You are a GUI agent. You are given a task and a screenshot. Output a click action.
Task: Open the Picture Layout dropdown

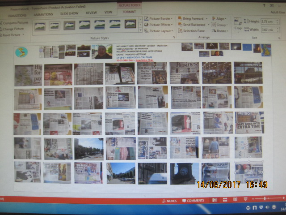[x=159, y=31]
